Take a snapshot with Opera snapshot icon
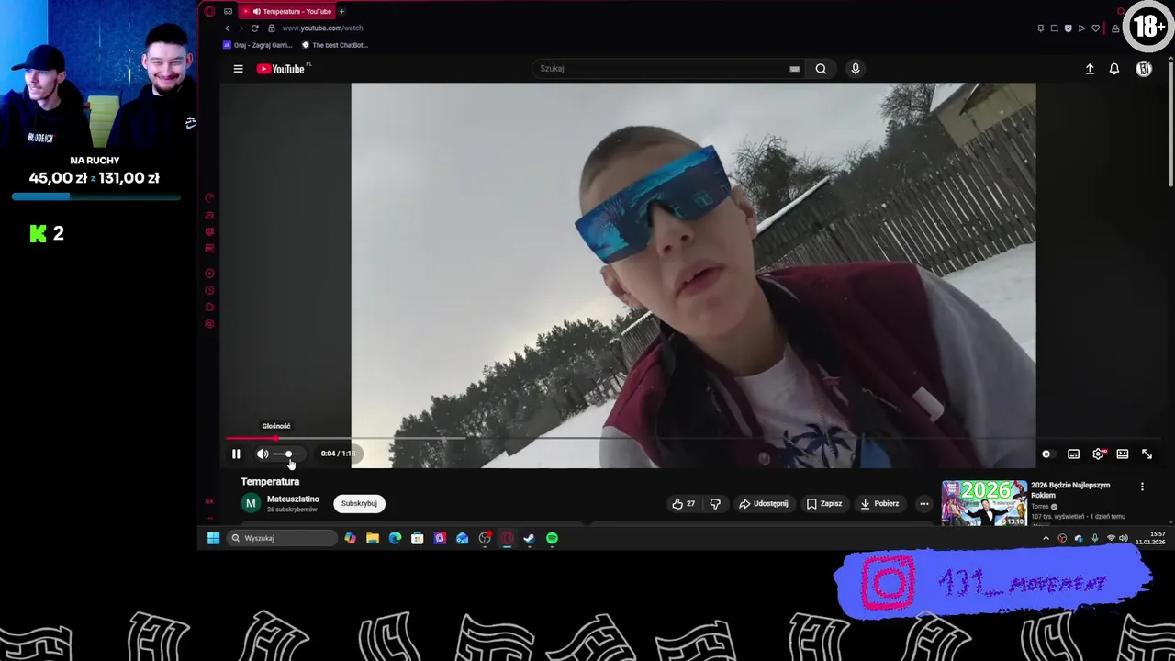The image size is (1175, 661). (1054, 28)
